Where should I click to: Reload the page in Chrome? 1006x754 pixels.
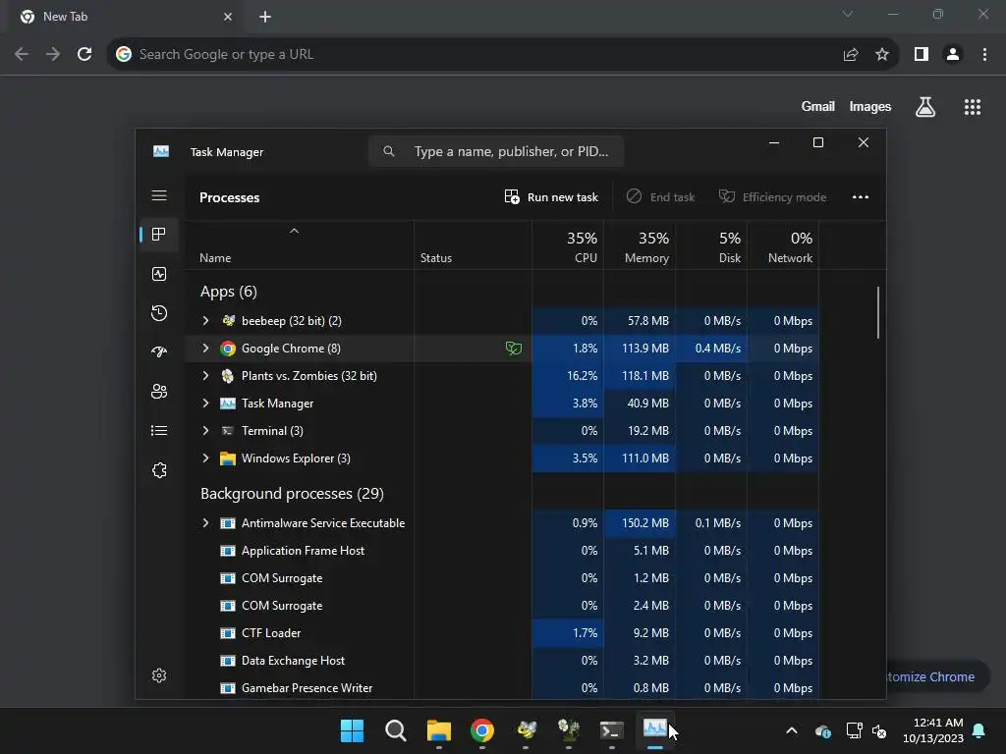pos(84,55)
